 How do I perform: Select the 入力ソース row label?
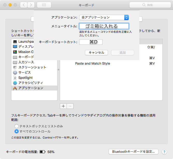click(26, 62)
